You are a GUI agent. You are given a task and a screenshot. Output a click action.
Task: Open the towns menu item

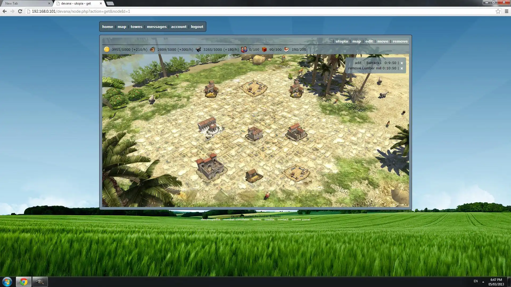tap(136, 27)
